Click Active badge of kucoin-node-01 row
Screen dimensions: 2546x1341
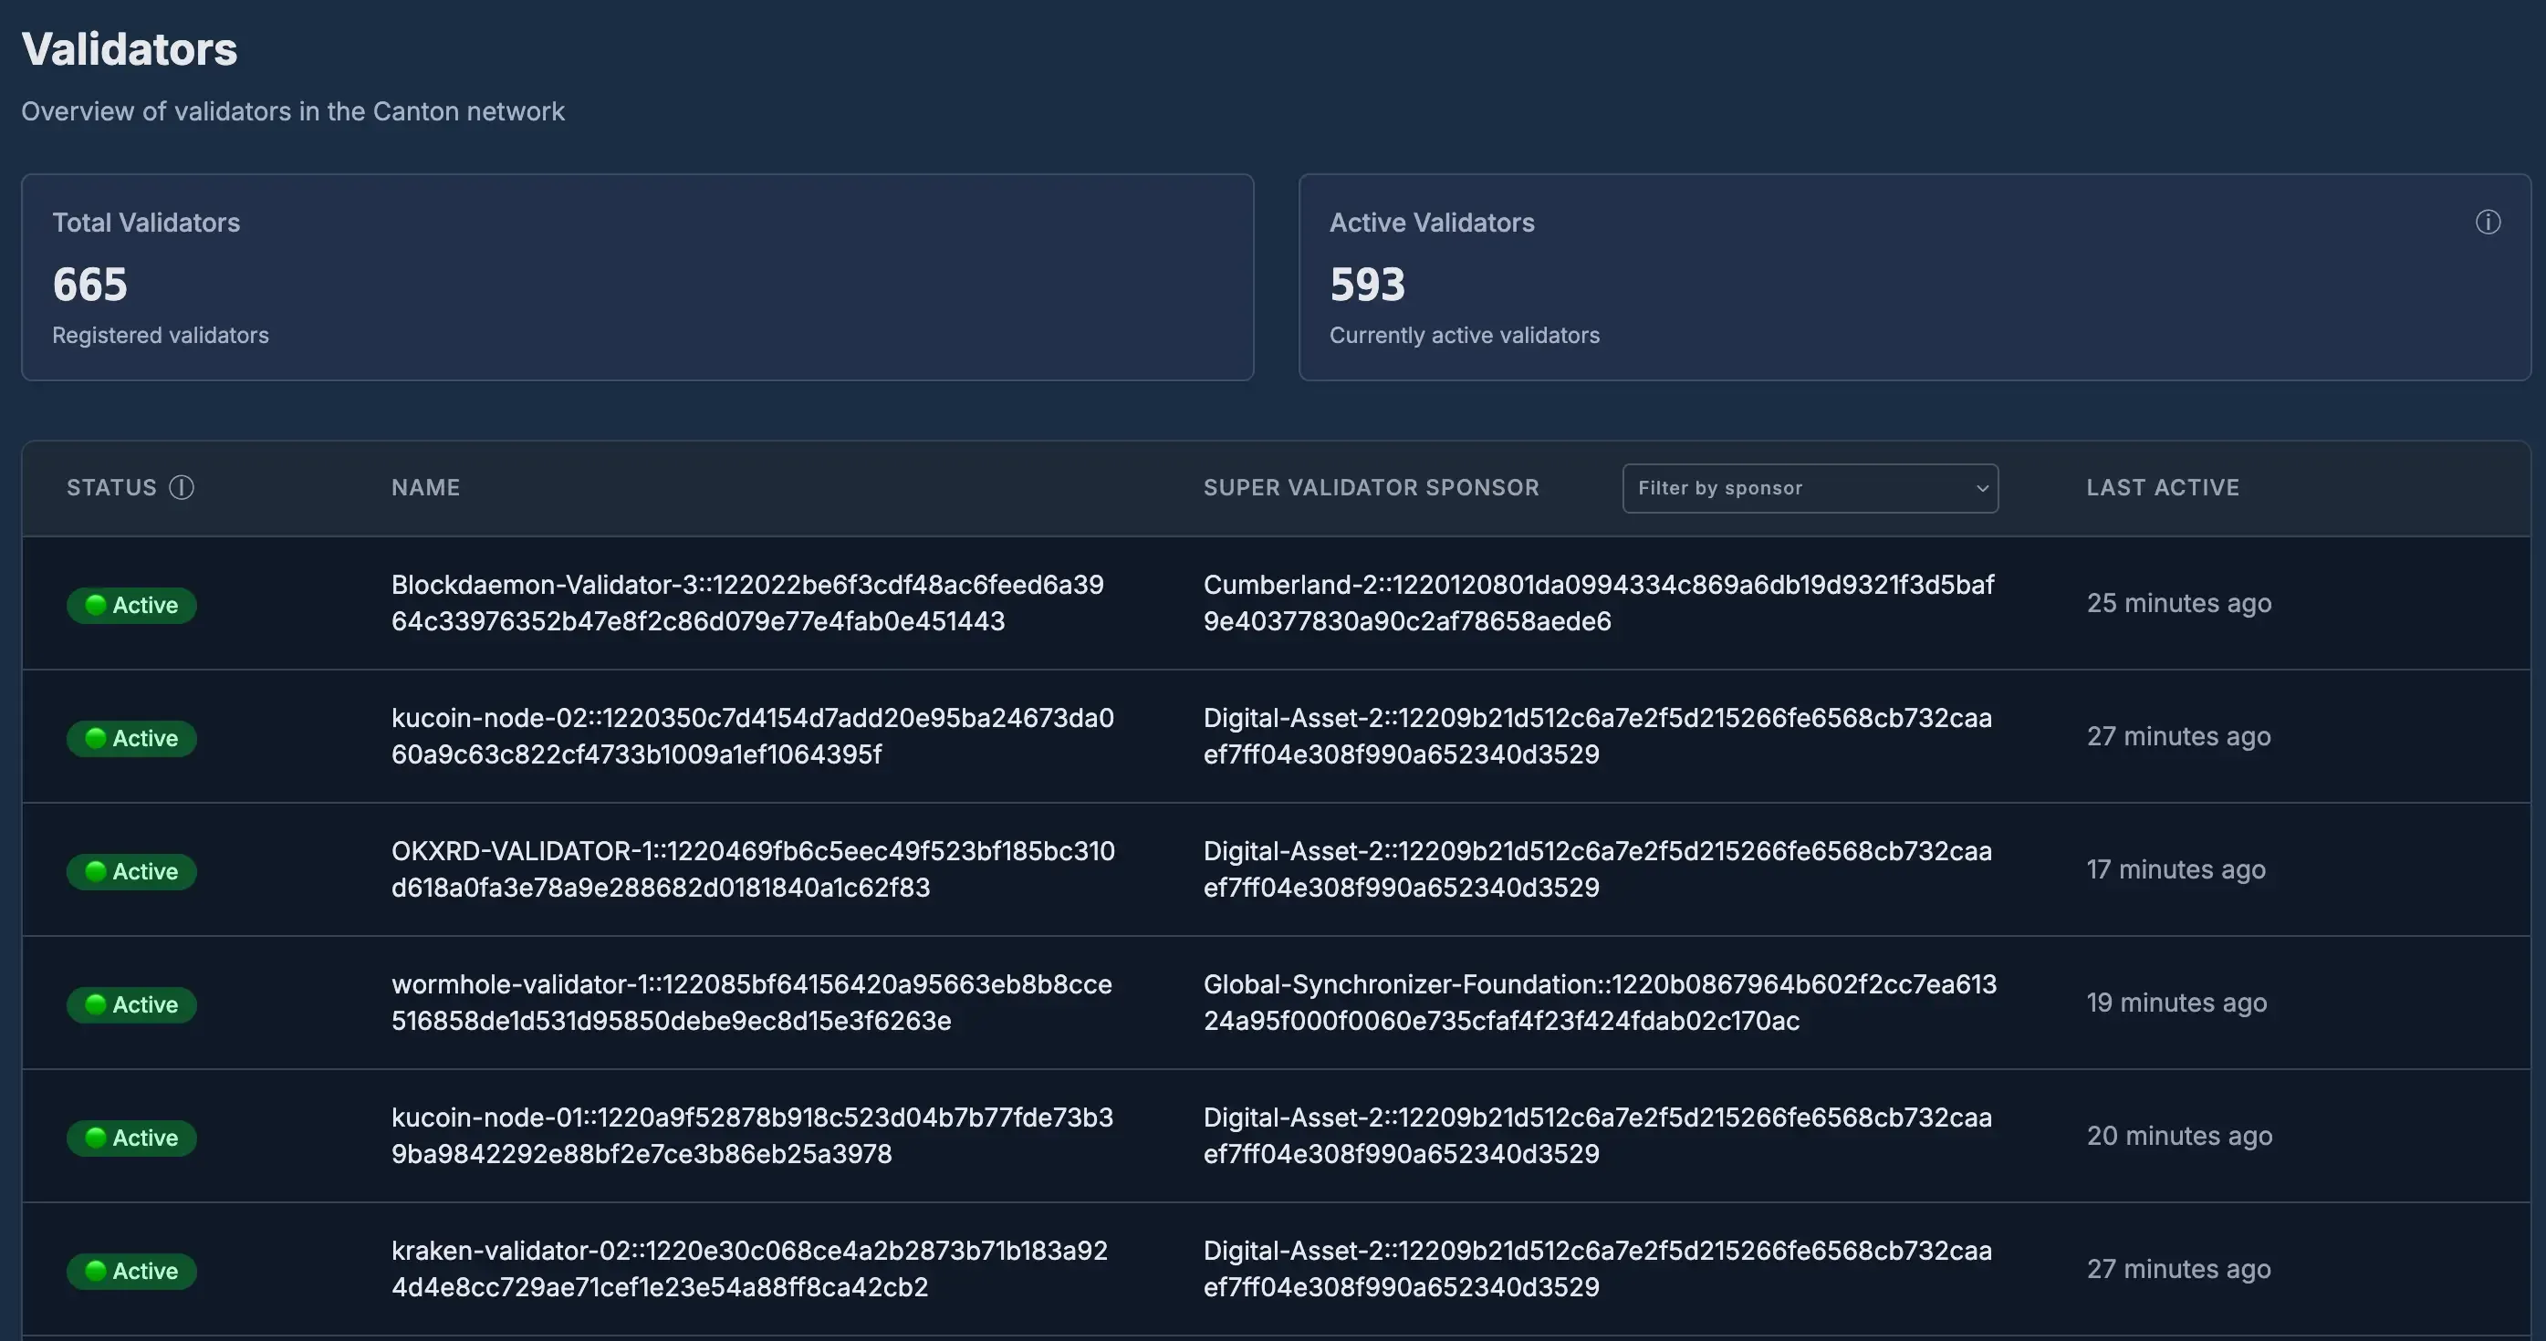click(x=131, y=1138)
